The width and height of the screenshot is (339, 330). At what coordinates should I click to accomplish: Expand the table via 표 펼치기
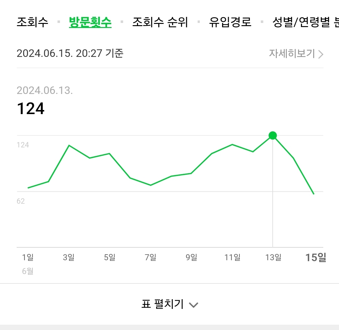tap(162, 304)
